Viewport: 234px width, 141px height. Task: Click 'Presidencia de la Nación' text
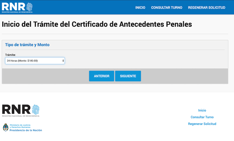coord(26,130)
